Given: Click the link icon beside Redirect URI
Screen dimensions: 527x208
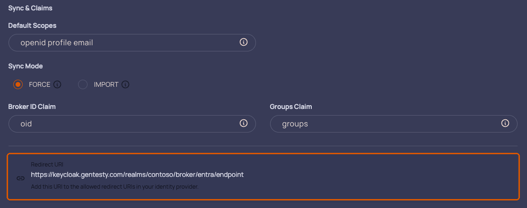Looking at the screenshot, I should (x=20, y=178).
